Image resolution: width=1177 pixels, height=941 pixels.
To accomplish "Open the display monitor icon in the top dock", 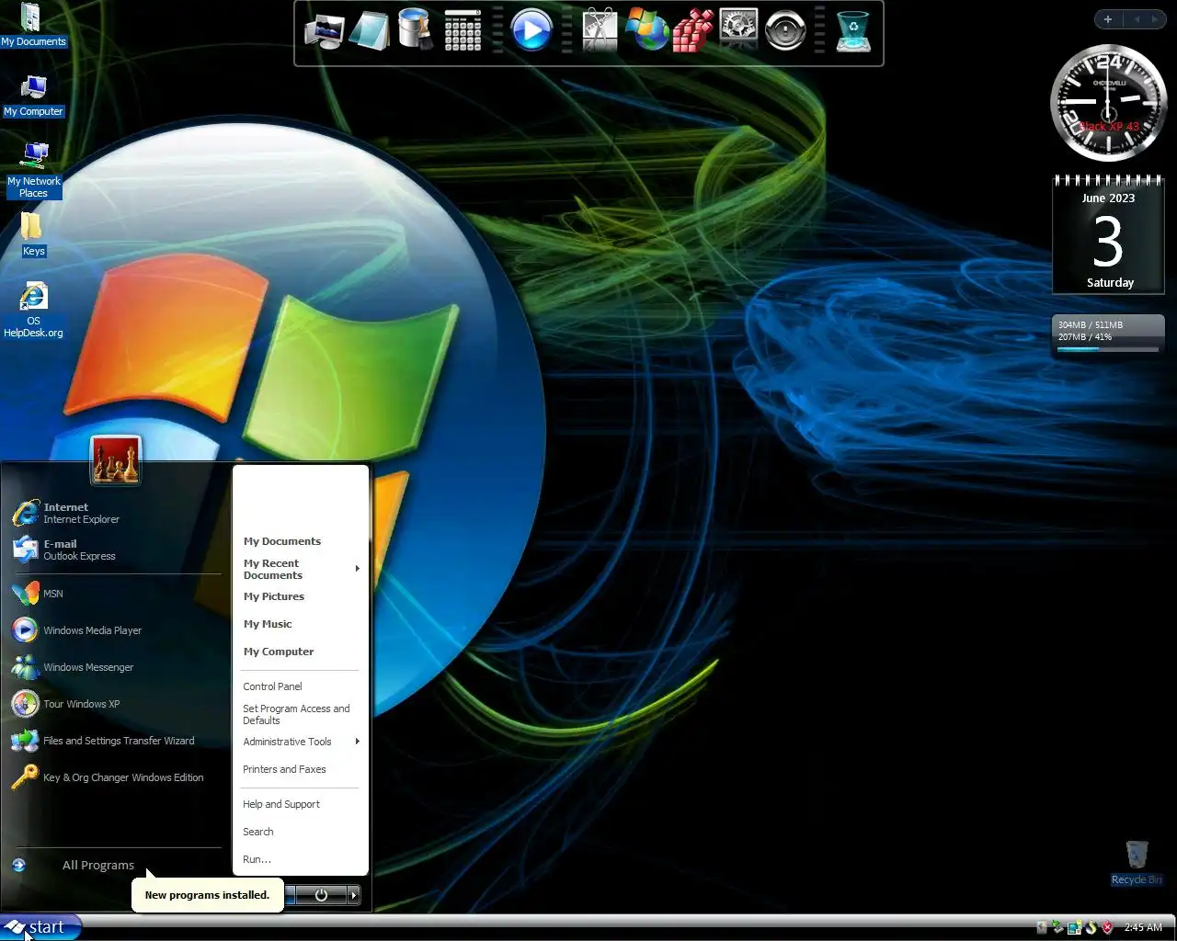I will pos(324,31).
